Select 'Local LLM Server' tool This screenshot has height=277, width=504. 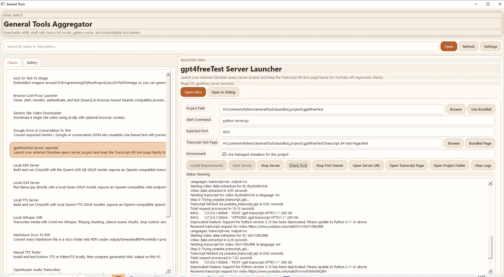point(88,185)
